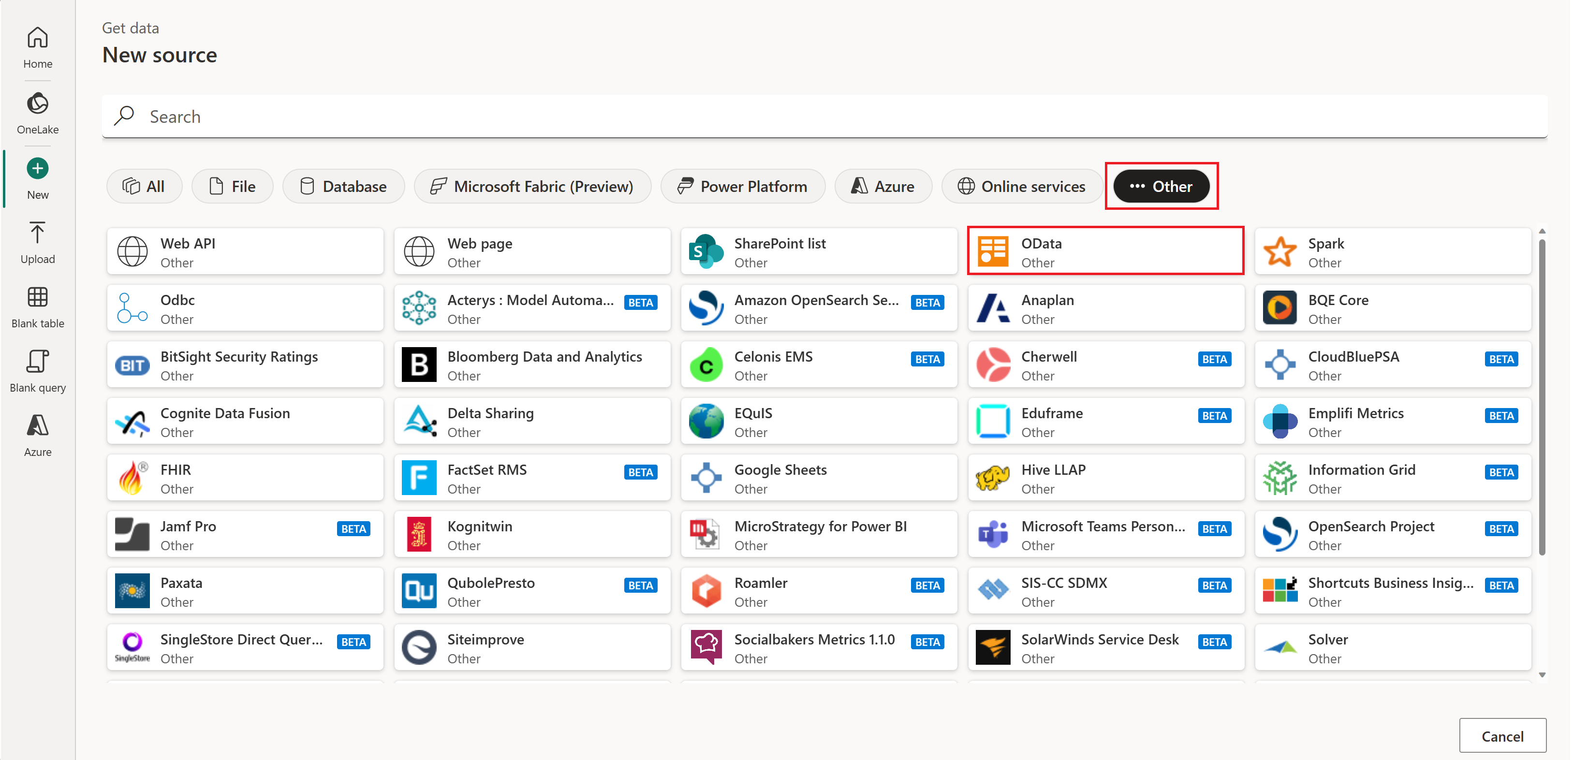
Task: Click the scrollbar down arrow
Action: pos(1542,675)
